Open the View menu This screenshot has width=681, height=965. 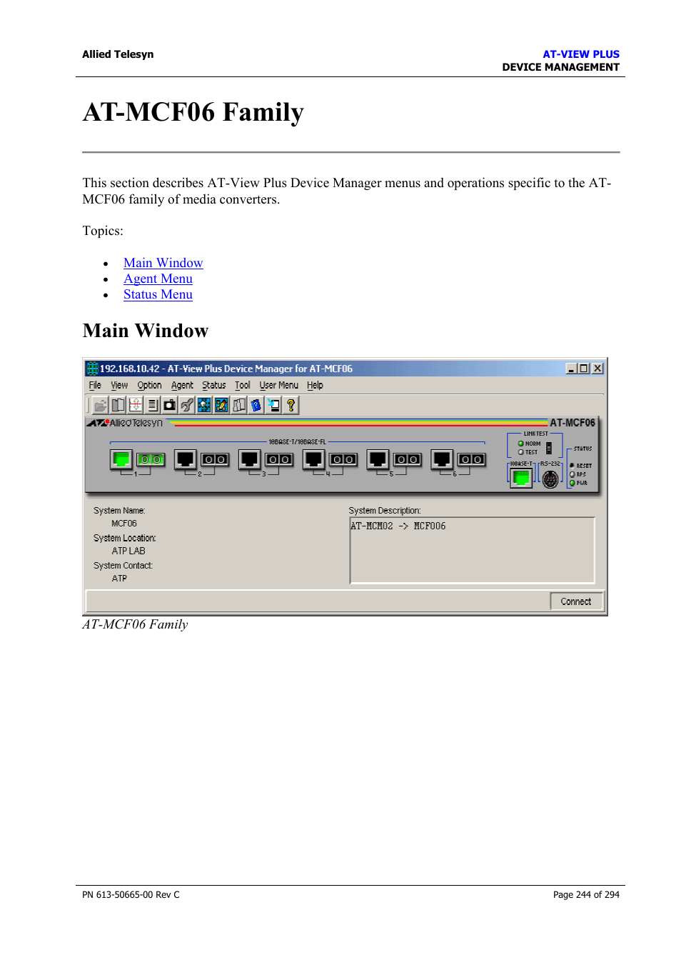pyautogui.click(x=119, y=385)
